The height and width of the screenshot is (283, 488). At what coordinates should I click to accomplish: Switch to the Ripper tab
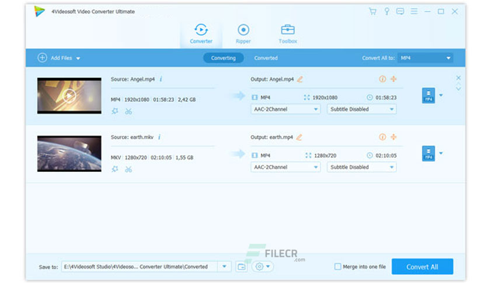243,34
